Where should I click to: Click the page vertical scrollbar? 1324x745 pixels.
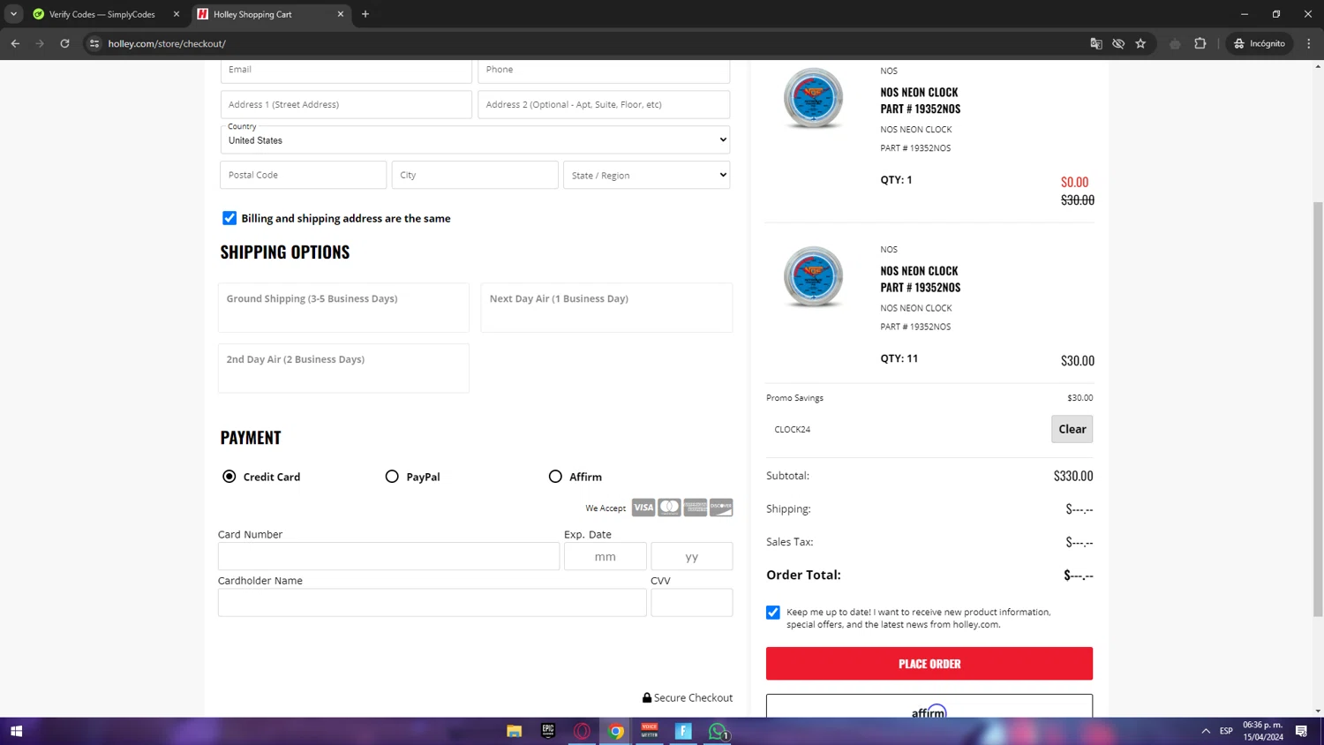(x=1318, y=408)
